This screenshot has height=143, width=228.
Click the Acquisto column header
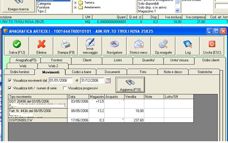point(114,97)
